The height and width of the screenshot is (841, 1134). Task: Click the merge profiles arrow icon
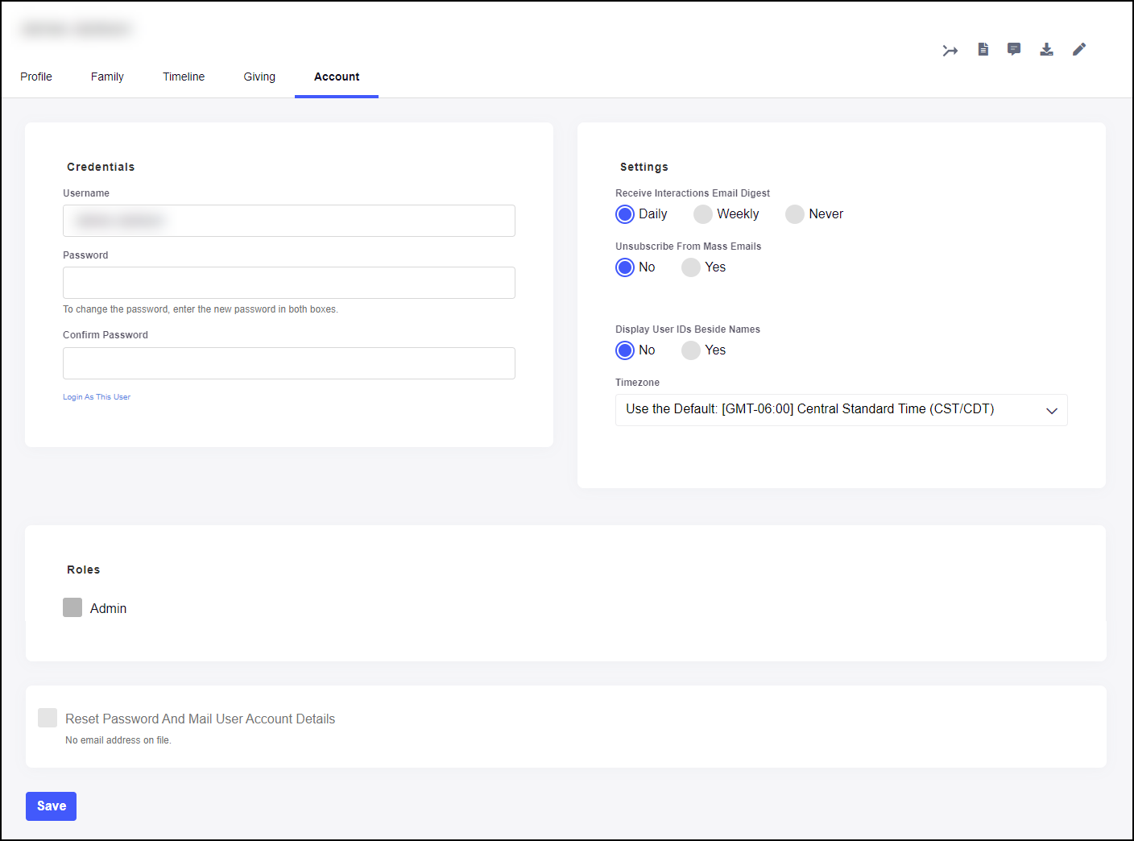point(950,51)
